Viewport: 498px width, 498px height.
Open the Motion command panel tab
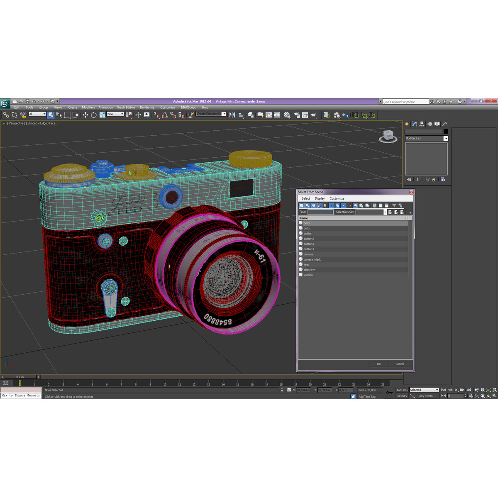430,124
